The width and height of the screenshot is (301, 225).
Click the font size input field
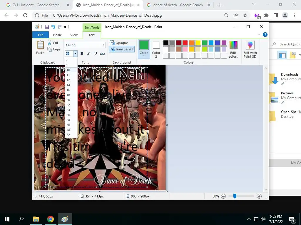69,54
